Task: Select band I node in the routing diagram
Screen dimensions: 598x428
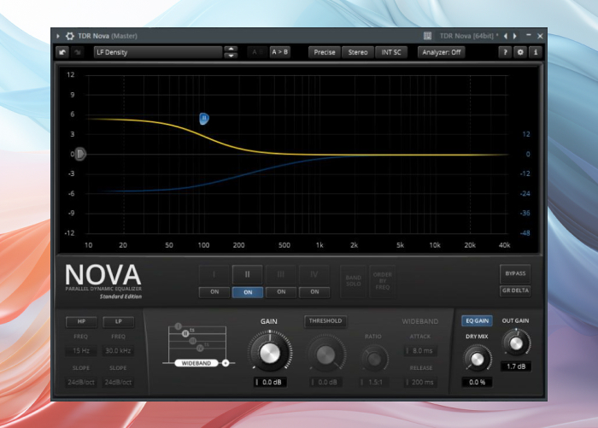Action: coord(178,326)
